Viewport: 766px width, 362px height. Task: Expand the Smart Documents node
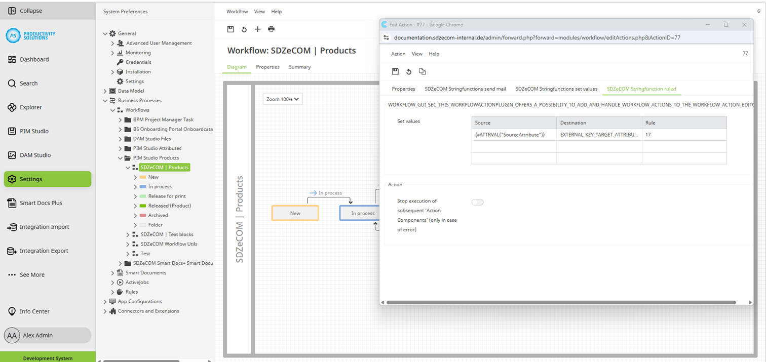[112, 273]
